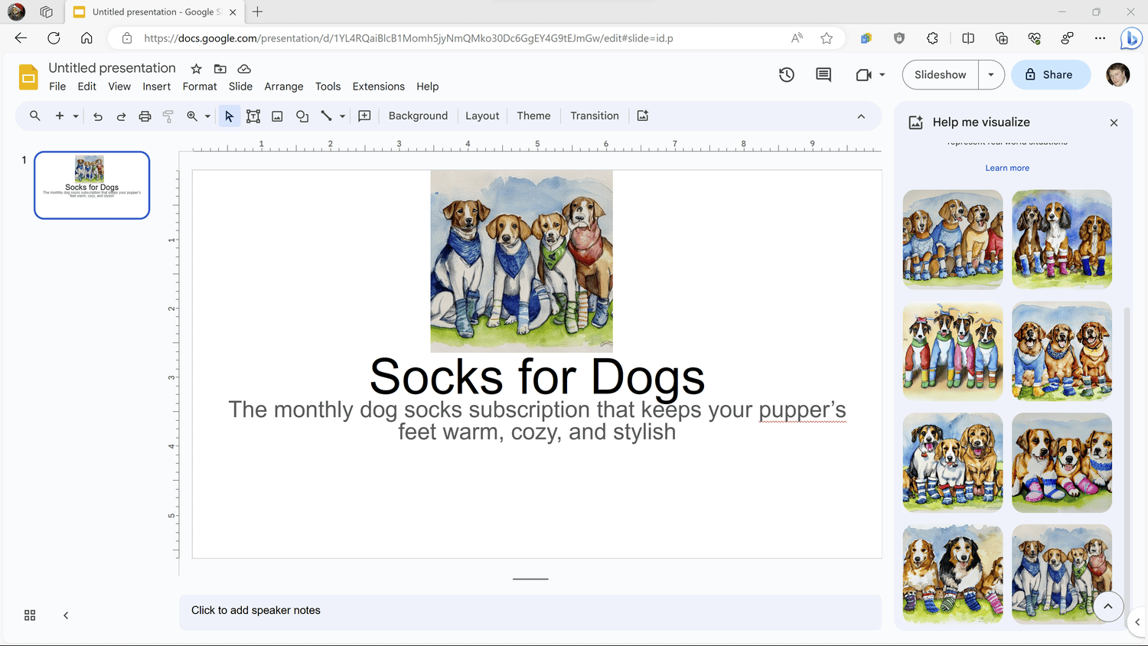Expand the Slideshow dropdown arrow

(x=991, y=75)
